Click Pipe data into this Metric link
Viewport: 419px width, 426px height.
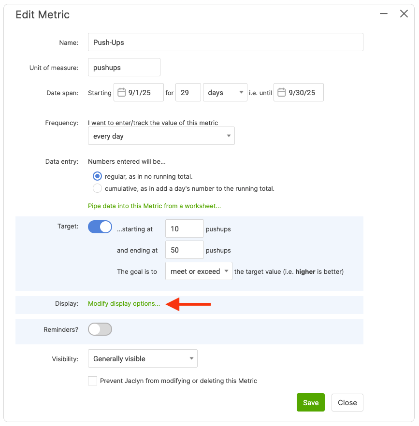(154, 206)
